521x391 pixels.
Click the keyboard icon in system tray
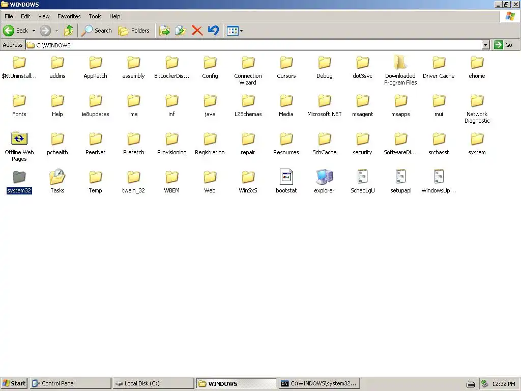[471, 384]
